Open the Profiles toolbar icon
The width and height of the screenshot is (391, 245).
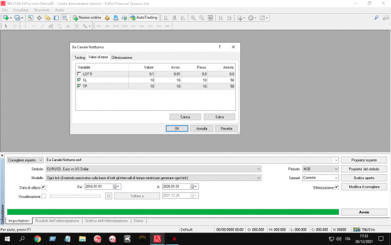(x=18, y=18)
